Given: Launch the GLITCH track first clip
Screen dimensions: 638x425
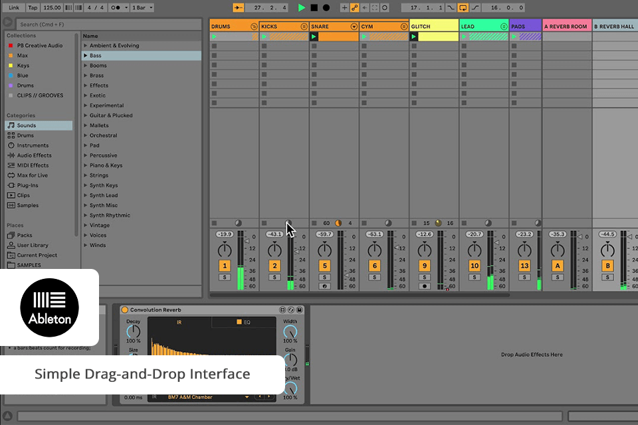Looking at the screenshot, I should coord(414,37).
